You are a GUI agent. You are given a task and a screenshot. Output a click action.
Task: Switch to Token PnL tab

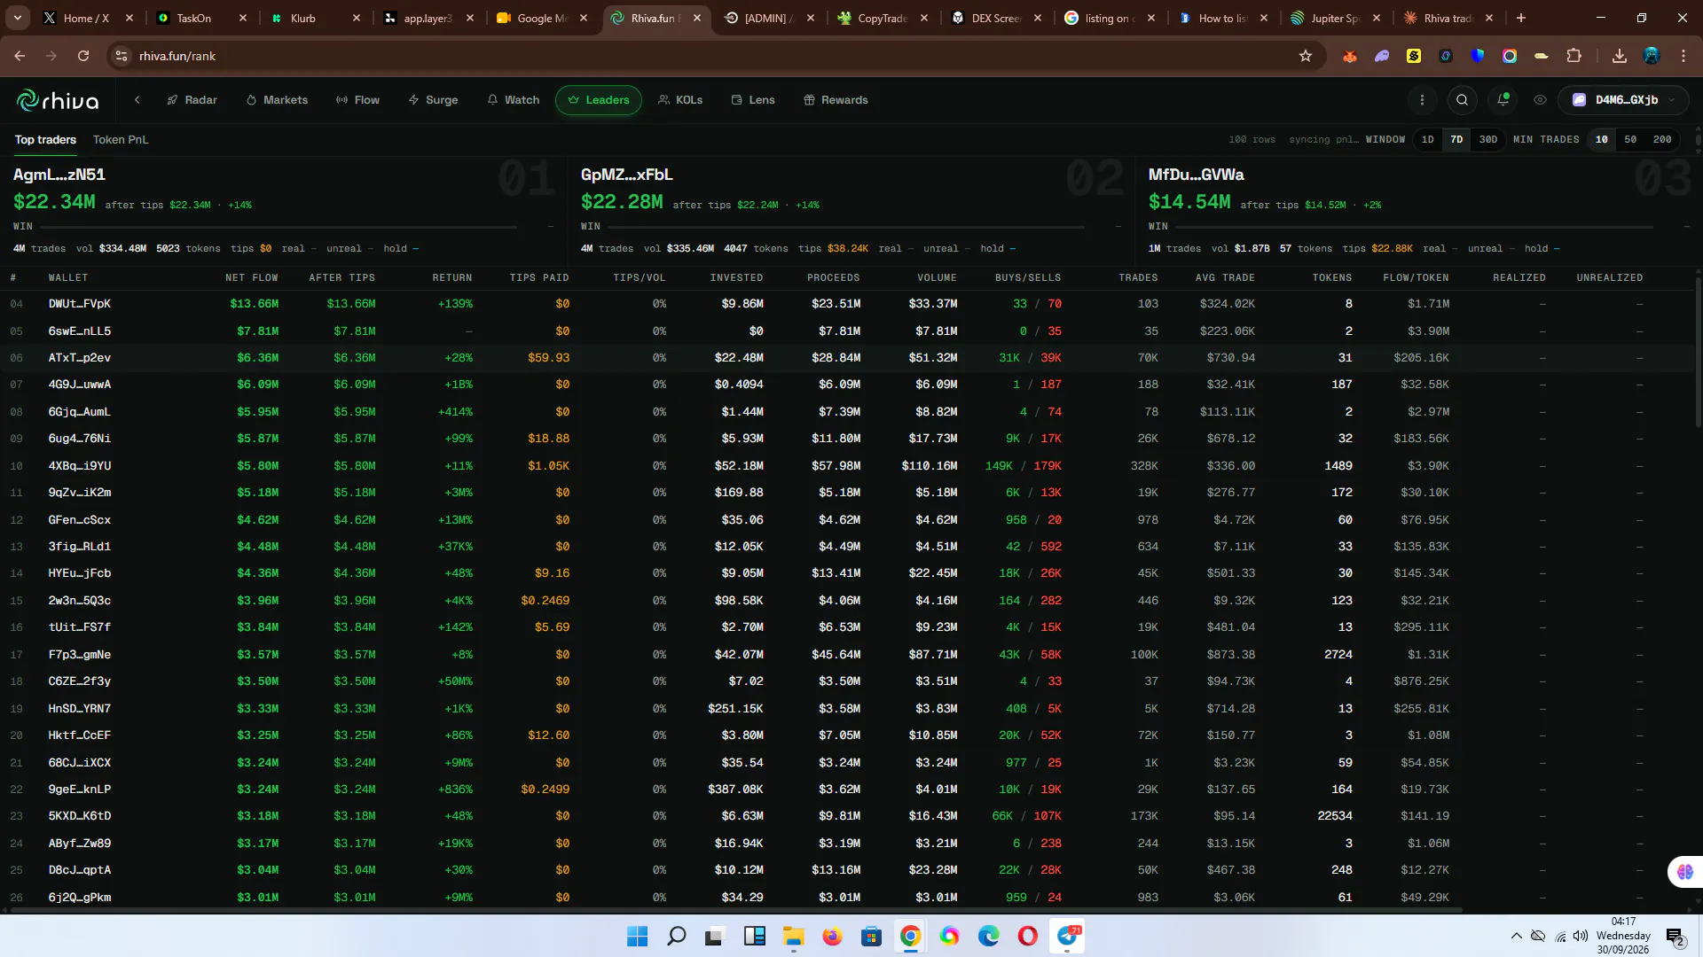[121, 140]
